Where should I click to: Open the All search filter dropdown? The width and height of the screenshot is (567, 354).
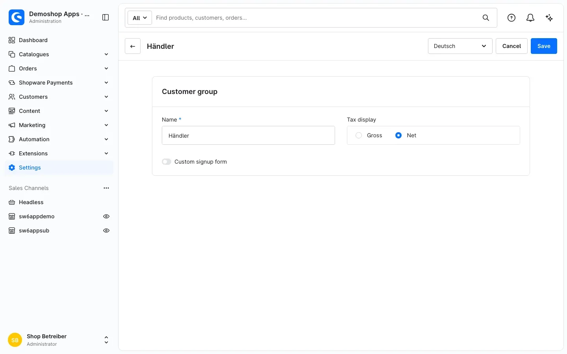pyautogui.click(x=140, y=18)
